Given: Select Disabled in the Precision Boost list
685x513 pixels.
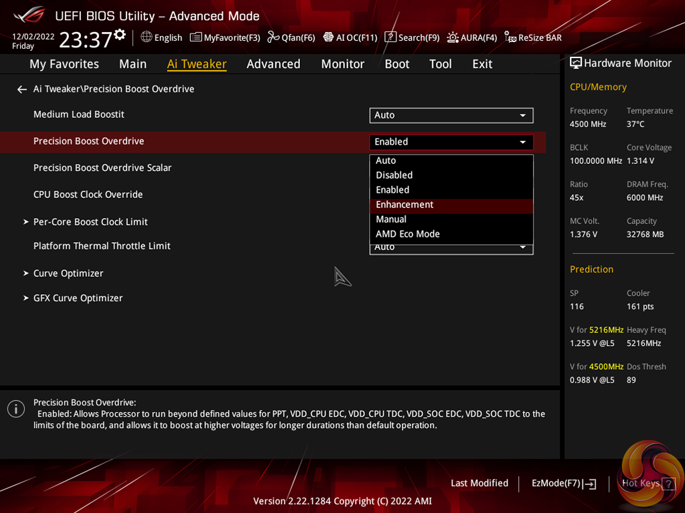Looking at the screenshot, I should [394, 175].
